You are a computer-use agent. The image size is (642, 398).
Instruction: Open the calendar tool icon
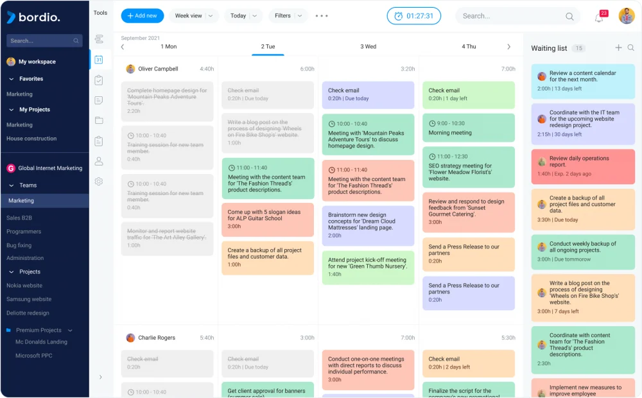(x=99, y=59)
